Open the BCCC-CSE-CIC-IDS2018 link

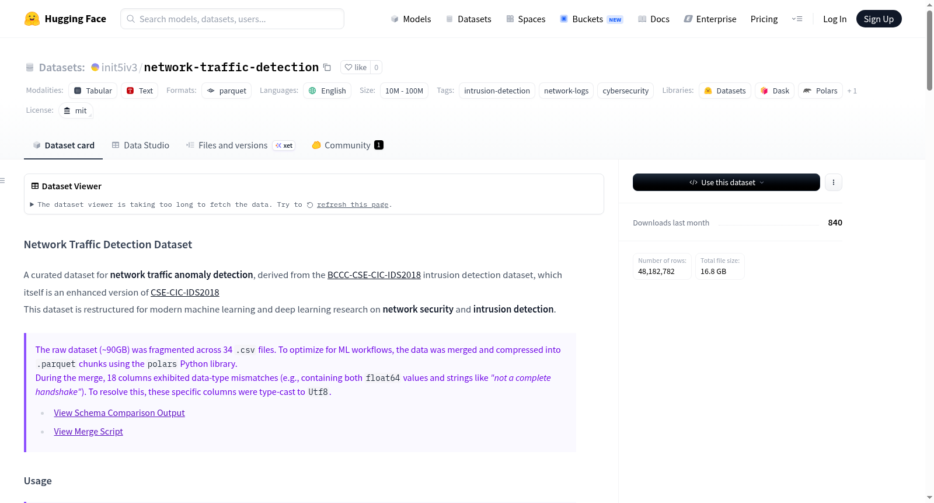point(374,275)
